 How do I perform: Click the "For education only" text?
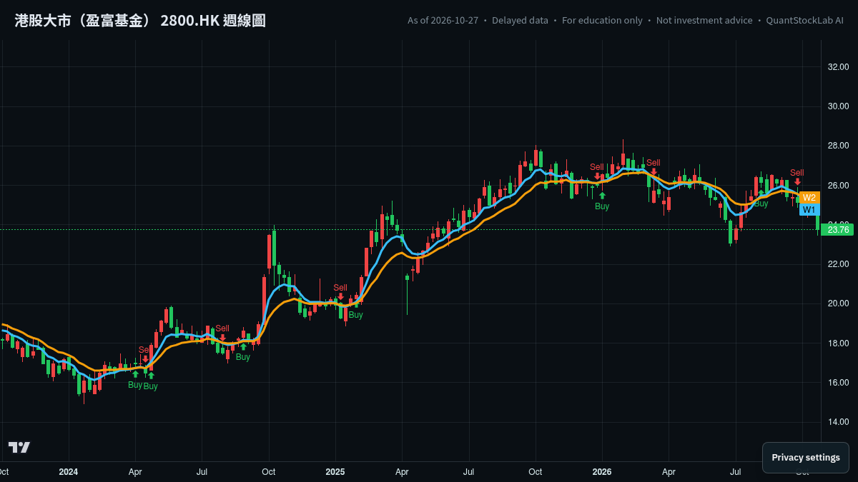tap(602, 20)
